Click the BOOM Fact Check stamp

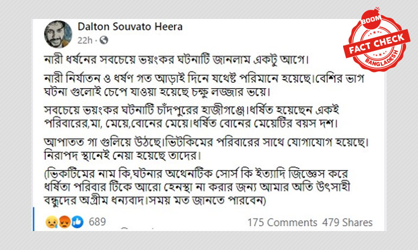(x=376, y=40)
